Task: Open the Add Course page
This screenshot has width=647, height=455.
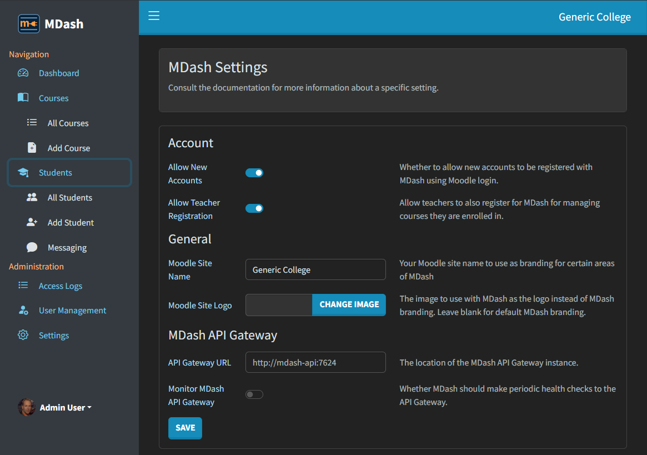Action: point(69,148)
